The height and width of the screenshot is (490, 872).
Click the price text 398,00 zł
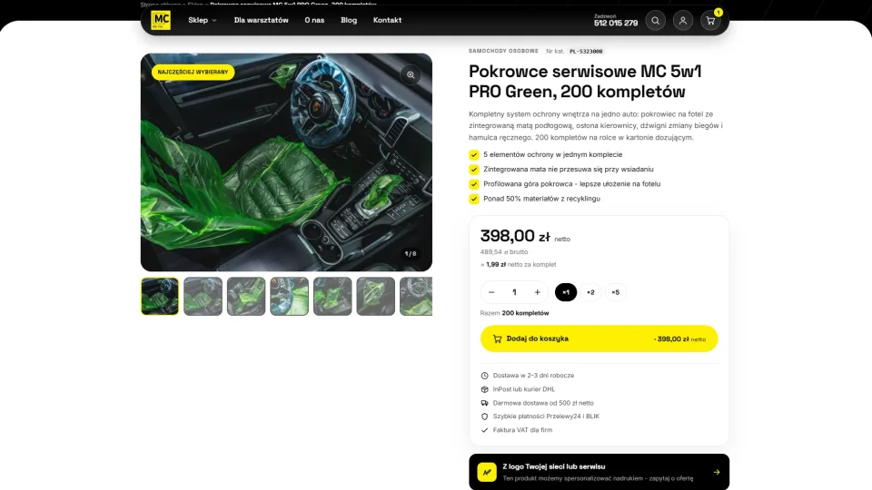tap(515, 236)
